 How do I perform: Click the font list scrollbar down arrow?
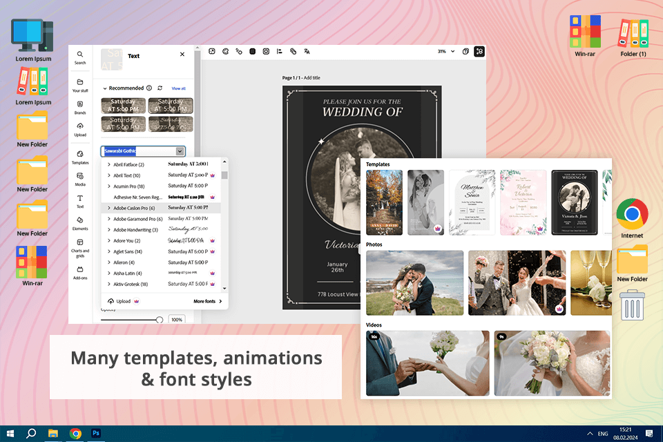pos(224,289)
